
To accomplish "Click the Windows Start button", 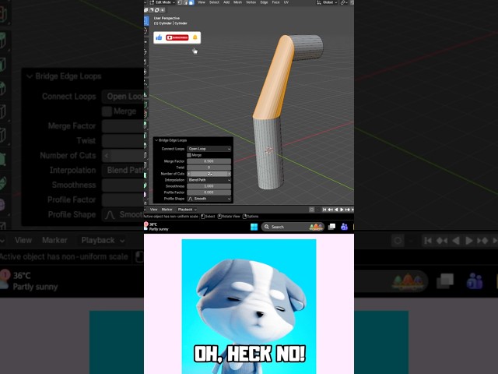I will 254,227.
